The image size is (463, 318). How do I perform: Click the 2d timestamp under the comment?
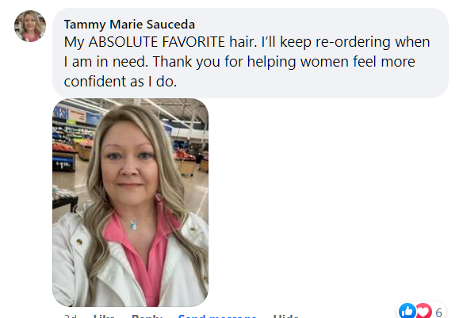click(x=71, y=316)
